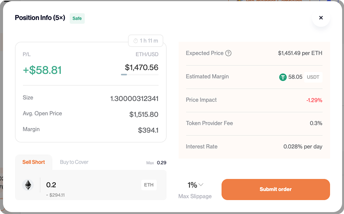Click the ETH token badge
Viewport: 344px width, 214px height.
pos(149,185)
